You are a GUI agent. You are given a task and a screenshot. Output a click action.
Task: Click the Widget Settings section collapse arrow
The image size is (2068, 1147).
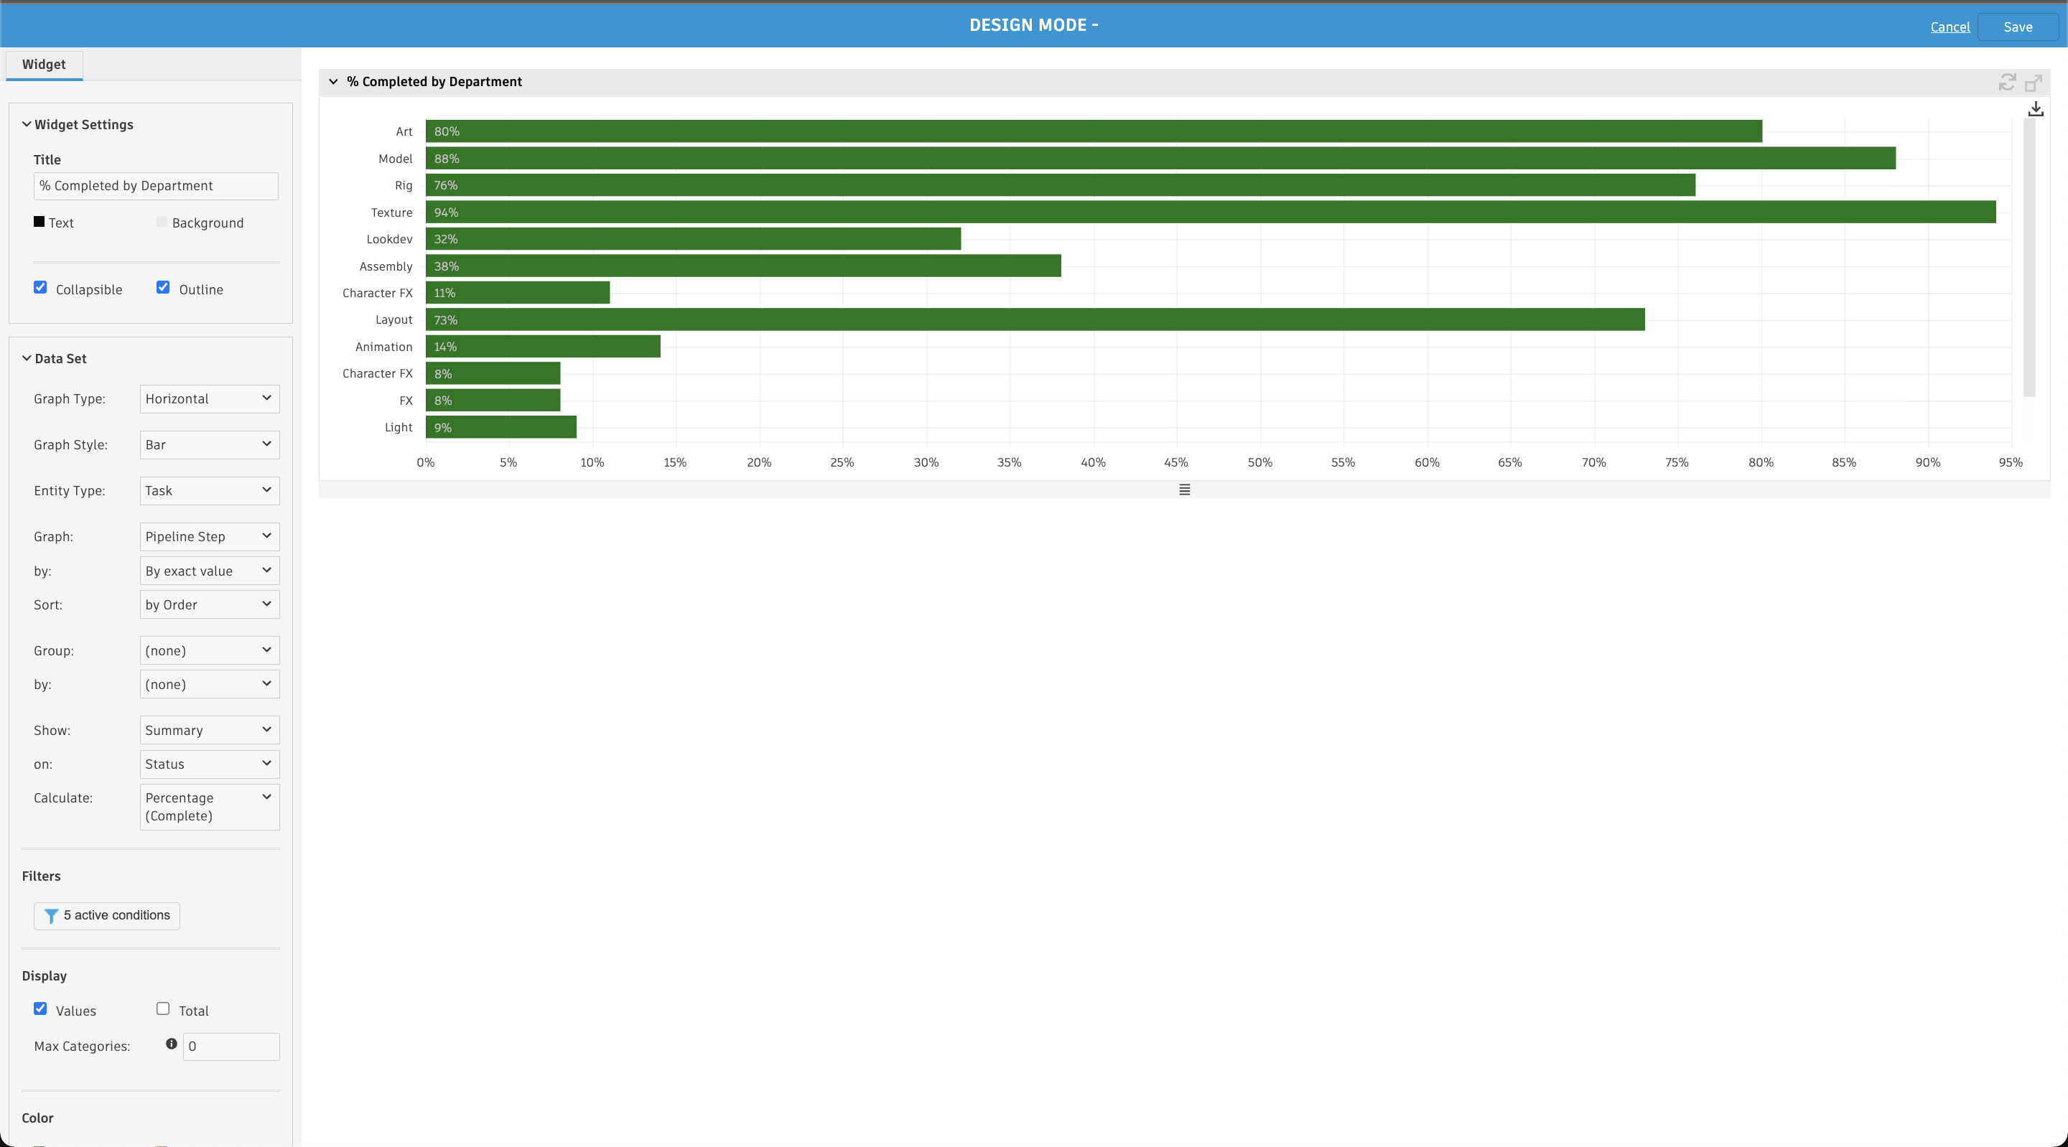[25, 123]
